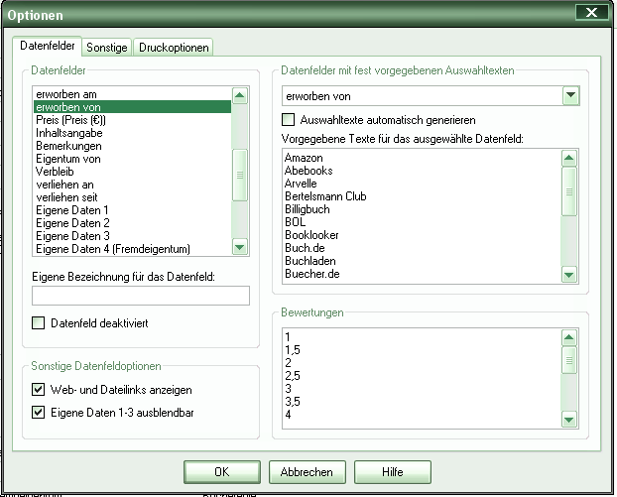Open Hilfe for this dialog

(x=392, y=472)
